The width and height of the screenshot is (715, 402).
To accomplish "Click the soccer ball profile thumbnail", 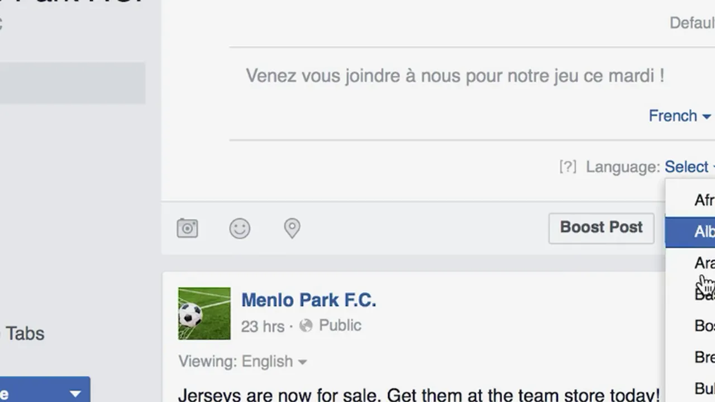I will tap(204, 313).
